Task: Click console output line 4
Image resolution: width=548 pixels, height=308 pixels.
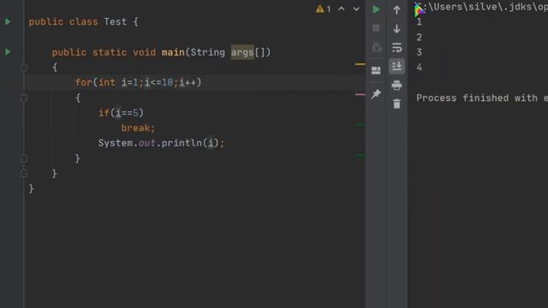Action: coord(419,68)
